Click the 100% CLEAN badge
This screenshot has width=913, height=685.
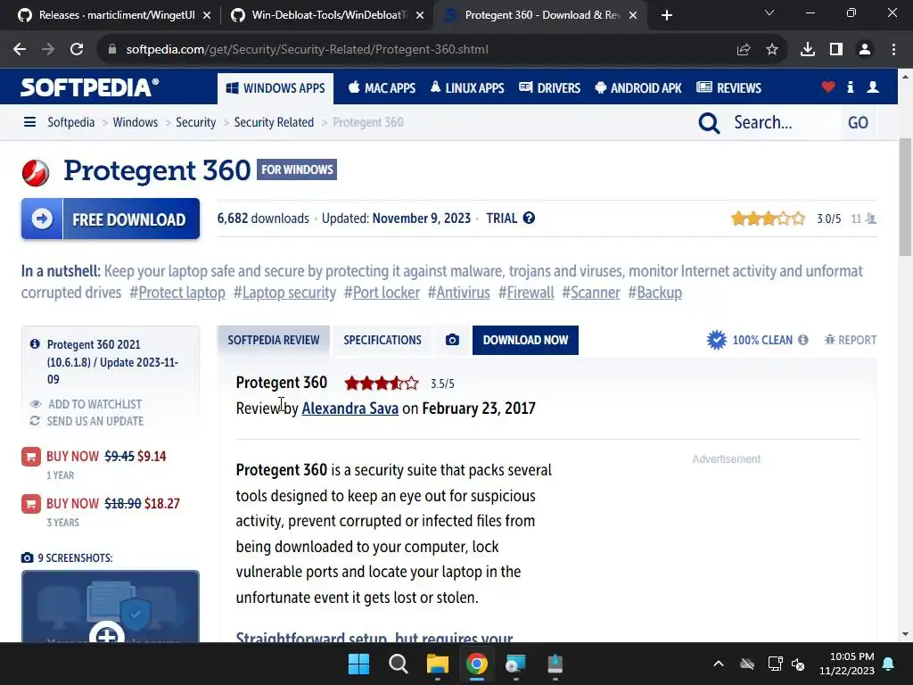750,340
